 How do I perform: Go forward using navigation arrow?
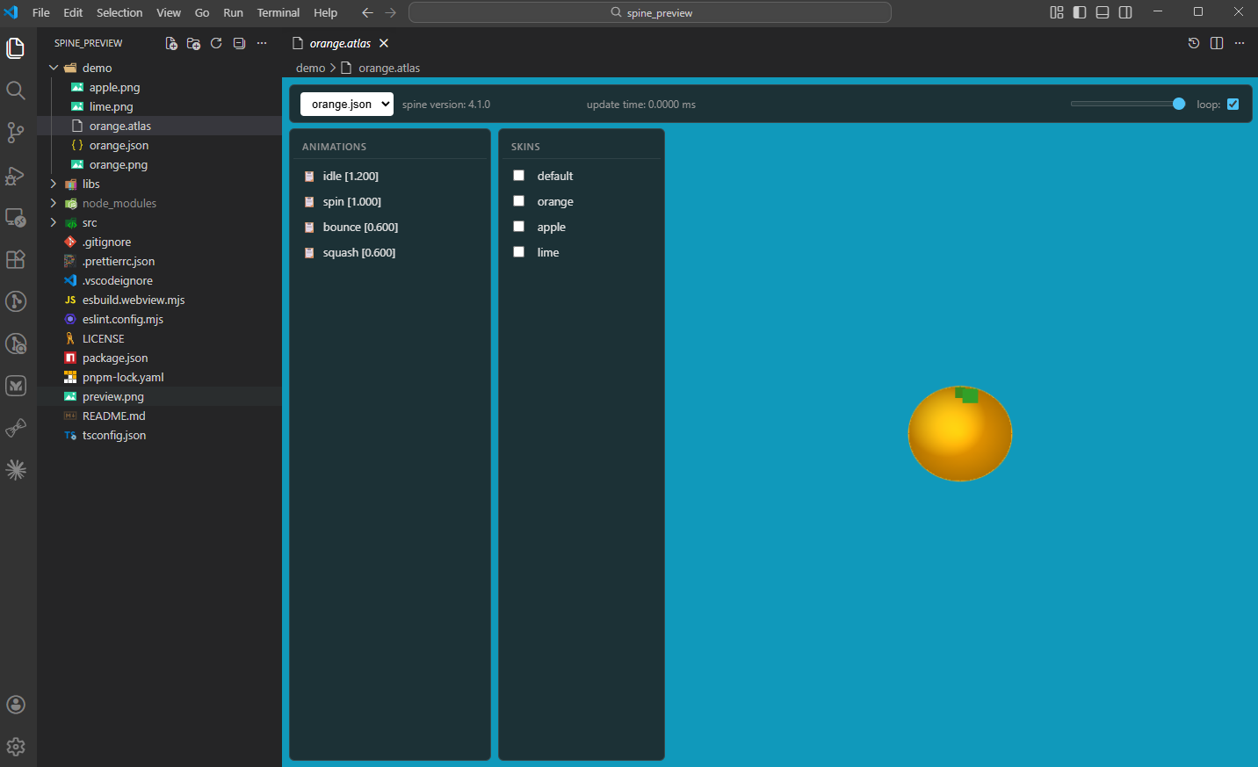(x=391, y=12)
